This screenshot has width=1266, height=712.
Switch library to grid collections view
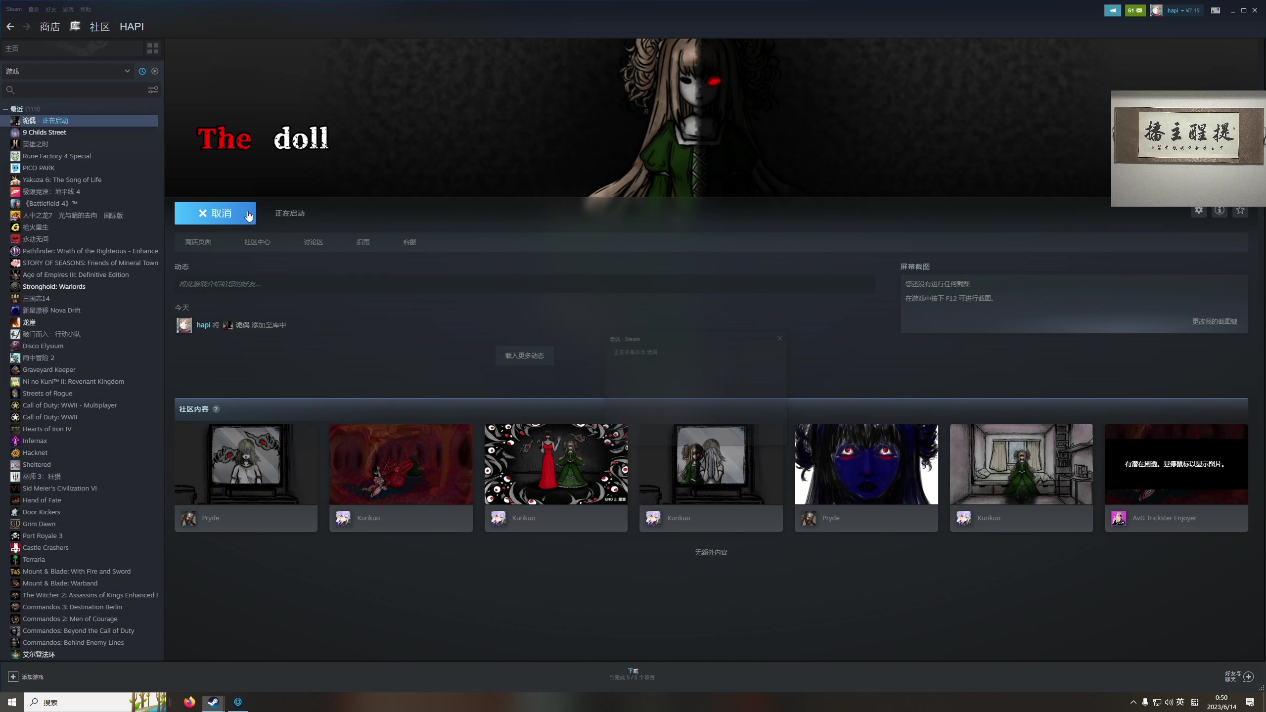click(153, 48)
